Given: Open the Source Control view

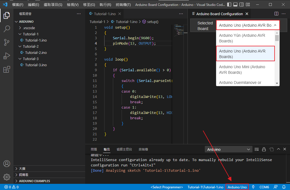Looking at the screenshot, I should [7, 42].
